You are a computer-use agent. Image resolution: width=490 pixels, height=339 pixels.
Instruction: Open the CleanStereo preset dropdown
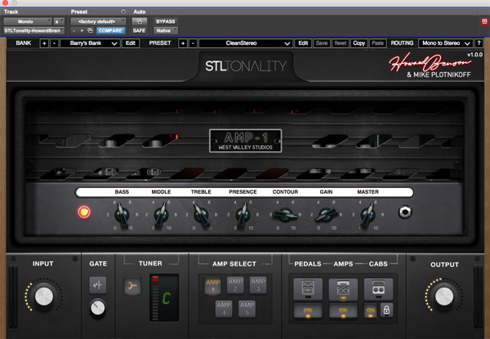(246, 43)
